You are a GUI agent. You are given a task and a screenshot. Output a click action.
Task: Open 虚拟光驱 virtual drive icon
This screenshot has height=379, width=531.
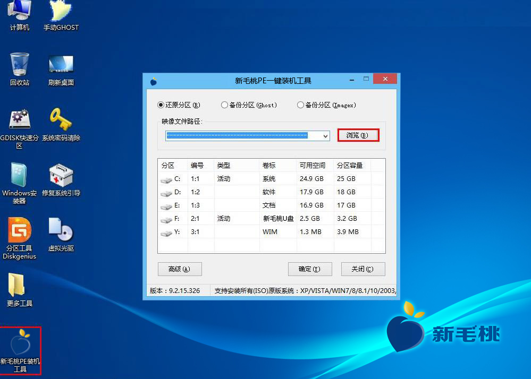pyautogui.click(x=61, y=235)
